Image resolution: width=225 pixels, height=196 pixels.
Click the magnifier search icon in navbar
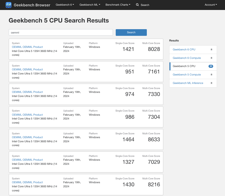click(x=137, y=5)
